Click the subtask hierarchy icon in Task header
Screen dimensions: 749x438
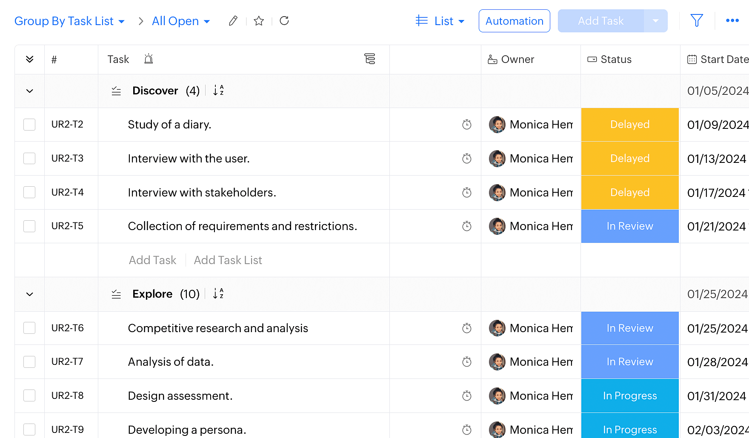(x=370, y=59)
